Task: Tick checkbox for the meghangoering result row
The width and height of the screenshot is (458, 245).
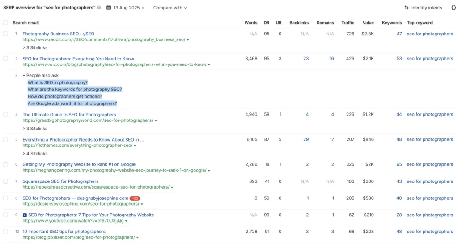Action: pyautogui.click(x=5, y=164)
